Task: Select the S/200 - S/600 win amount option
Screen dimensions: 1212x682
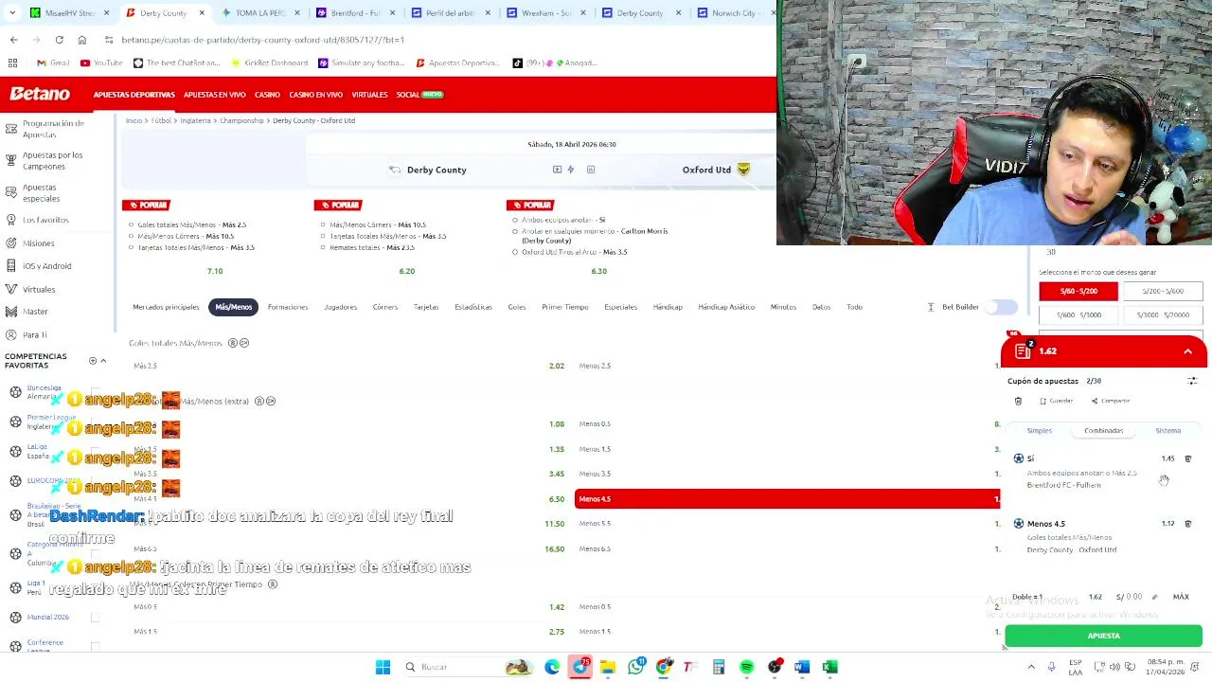Action: [x=1163, y=292]
